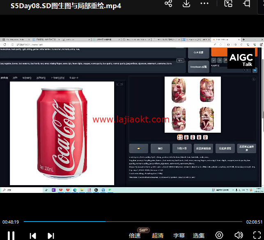The height and width of the screenshot is (240, 264).
Task: Click the 打包下载 zip download button
Action: point(182,149)
